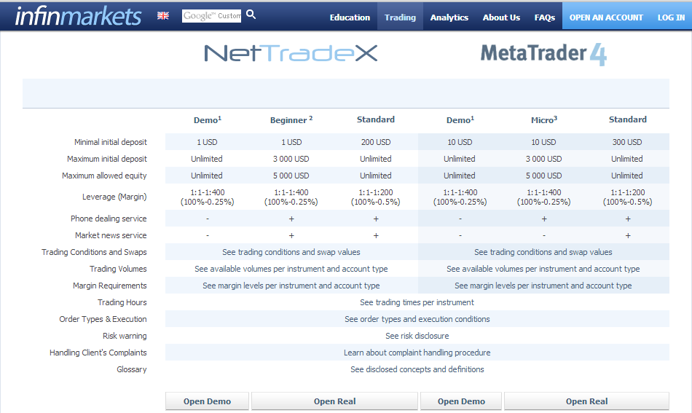This screenshot has height=413, width=692.
Task: Open MetaTrader trading conditions and swap values
Action: (543, 252)
